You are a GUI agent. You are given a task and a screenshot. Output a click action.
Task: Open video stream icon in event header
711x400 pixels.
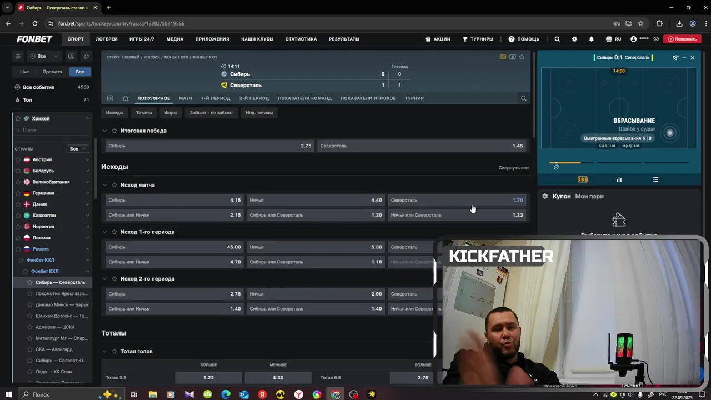coord(512,57)
